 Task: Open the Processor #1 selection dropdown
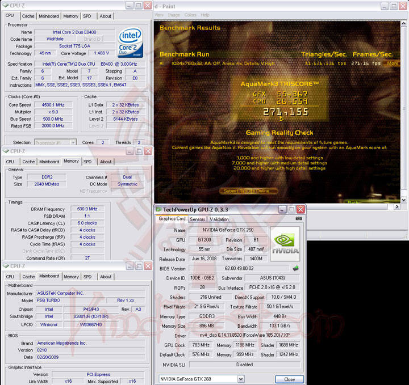point(73,142)
